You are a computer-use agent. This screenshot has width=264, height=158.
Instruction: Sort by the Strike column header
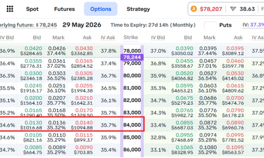pyautogui.click(x=131, y=37)
